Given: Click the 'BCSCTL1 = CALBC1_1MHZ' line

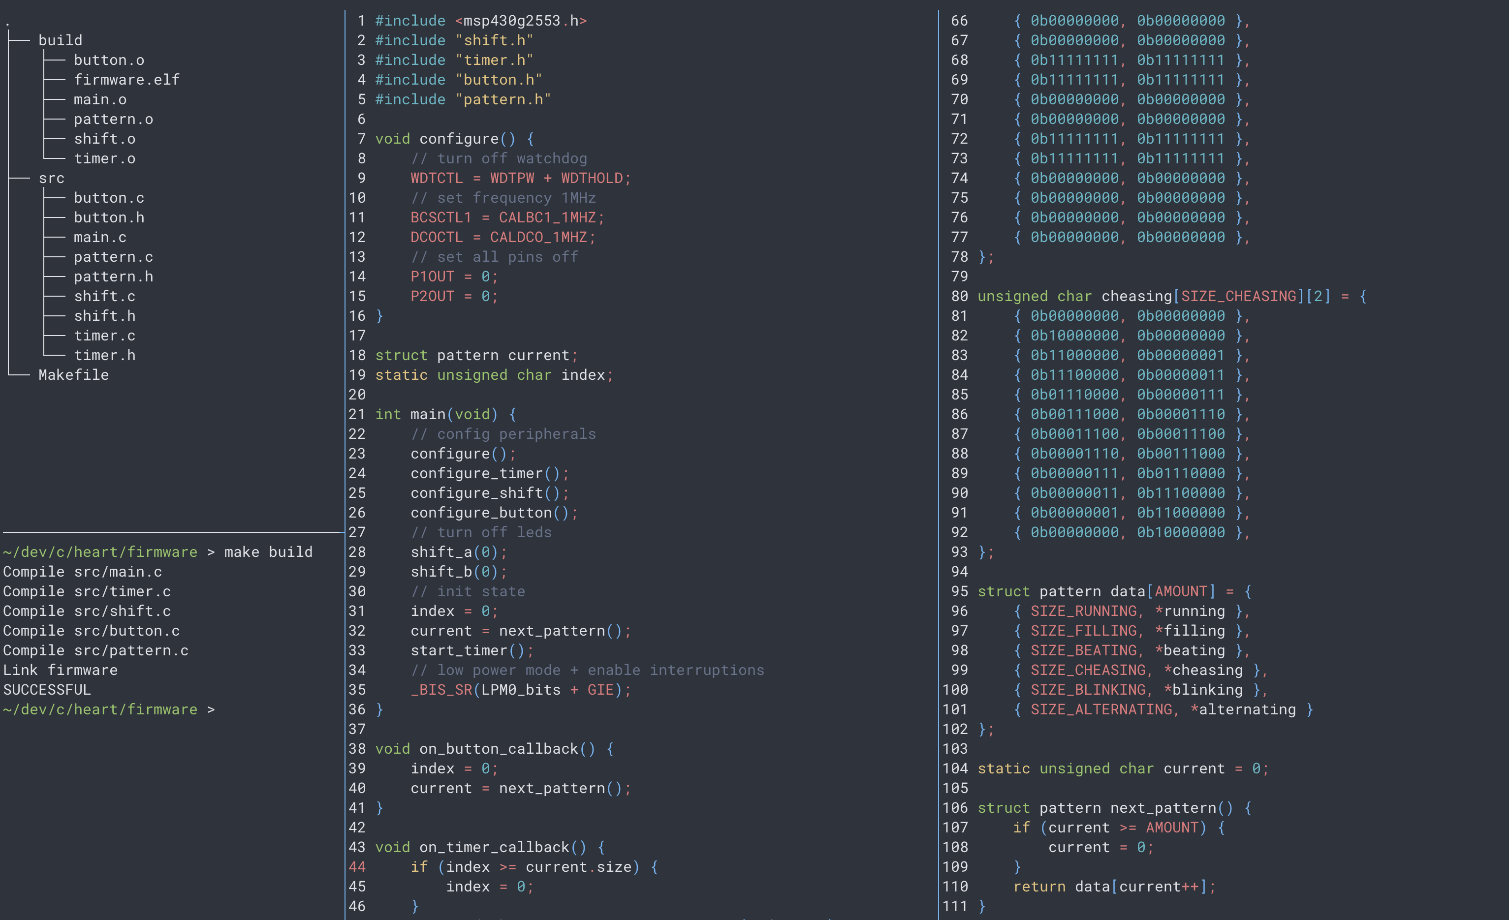Looking at the screenshot, I should (x=507, y=217).
